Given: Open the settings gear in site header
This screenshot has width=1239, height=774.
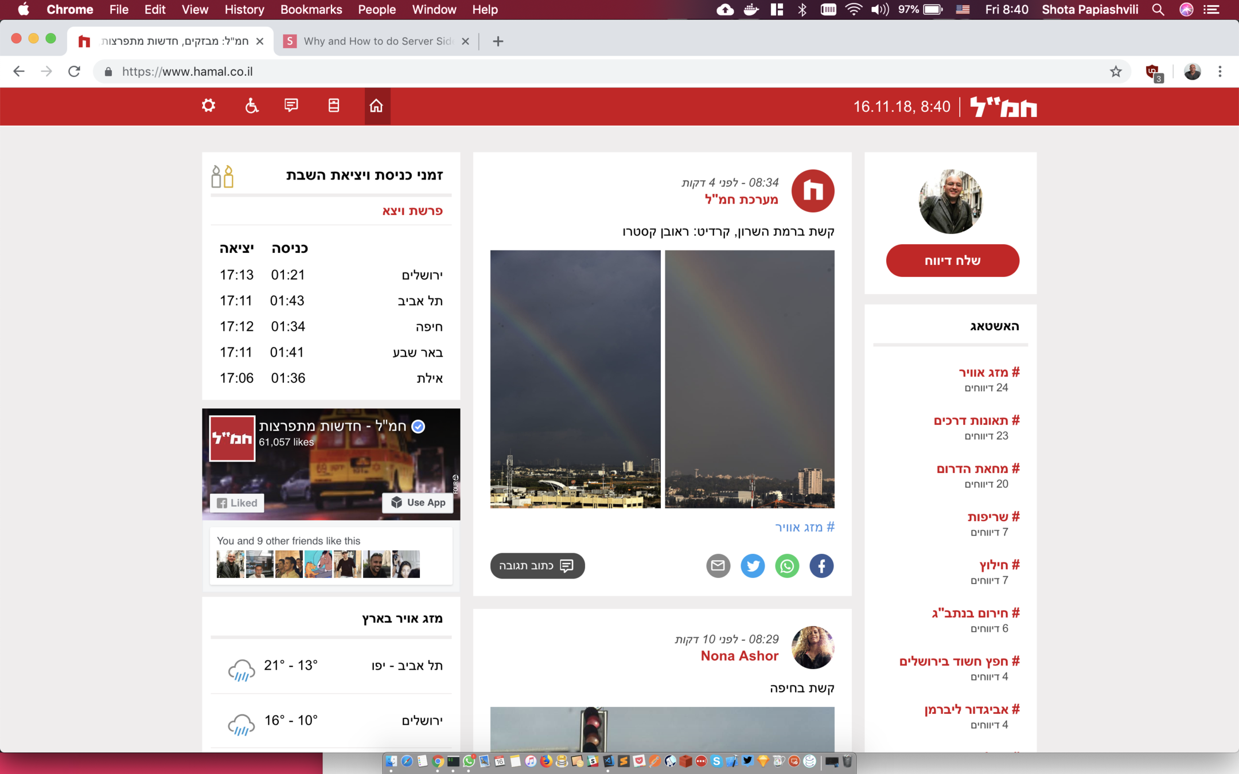Looking at the screenshot, I should [208, 106].
